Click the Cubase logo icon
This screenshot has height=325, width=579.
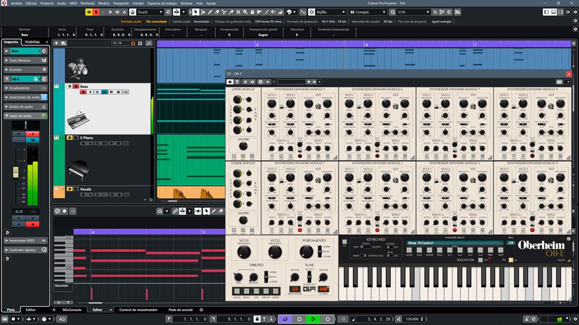click(4, 3)
